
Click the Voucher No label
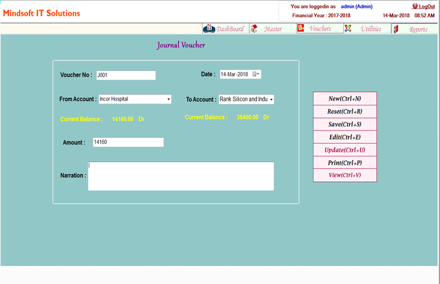coord(76,75)
